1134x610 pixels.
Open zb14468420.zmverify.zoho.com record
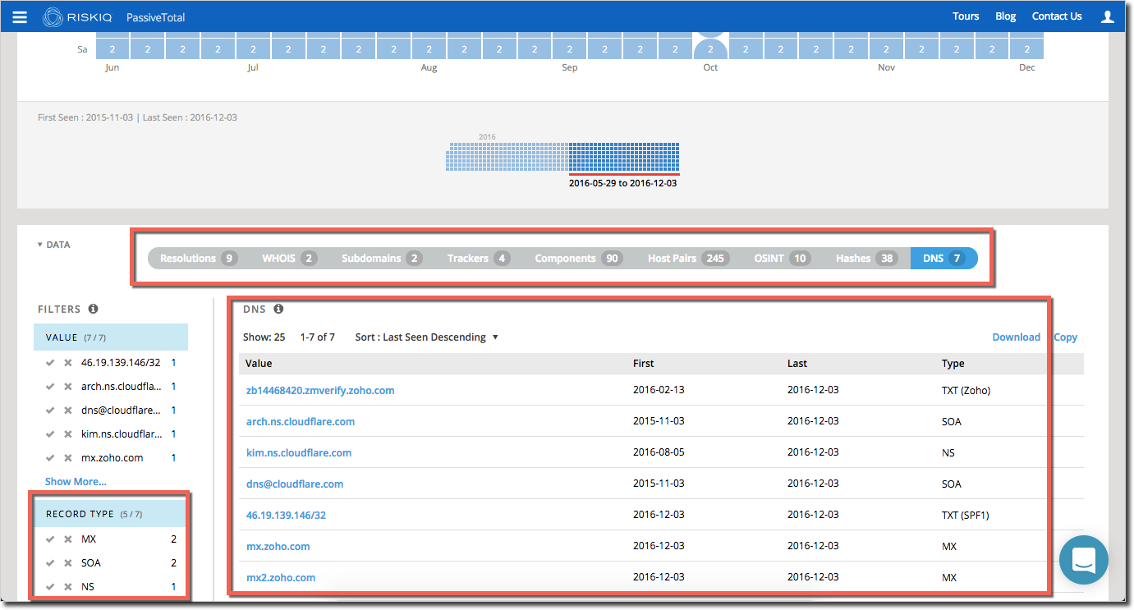[320, 391]
